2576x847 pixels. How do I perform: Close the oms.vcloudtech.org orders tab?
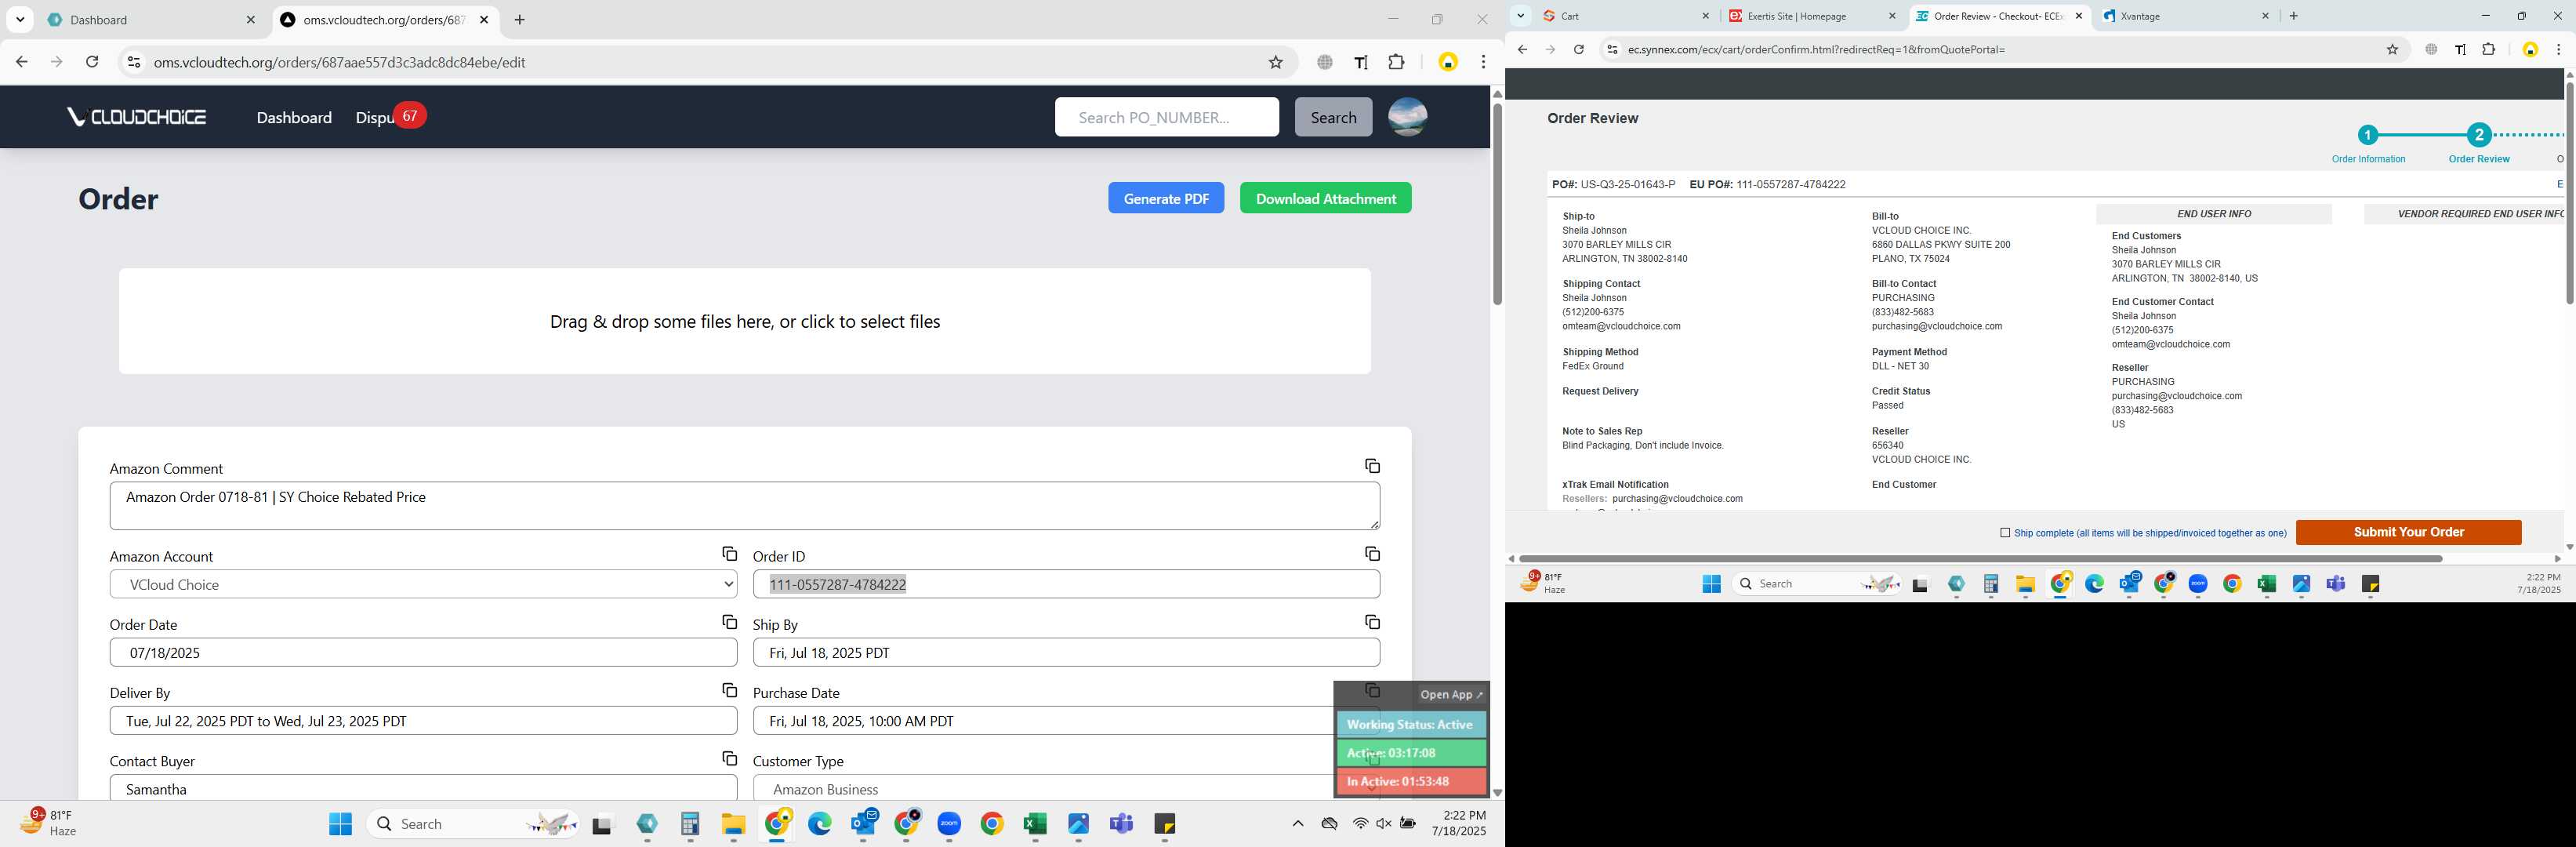pos(484,20)
